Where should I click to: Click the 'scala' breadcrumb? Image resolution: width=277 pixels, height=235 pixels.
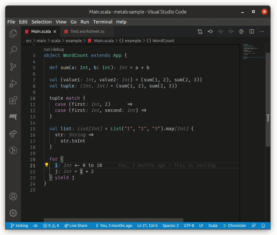tap(56, 41)
